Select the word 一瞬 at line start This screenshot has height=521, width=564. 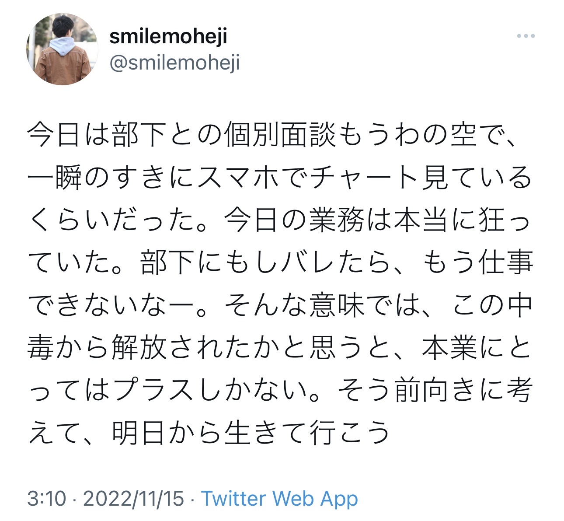(x=55, y=178)
